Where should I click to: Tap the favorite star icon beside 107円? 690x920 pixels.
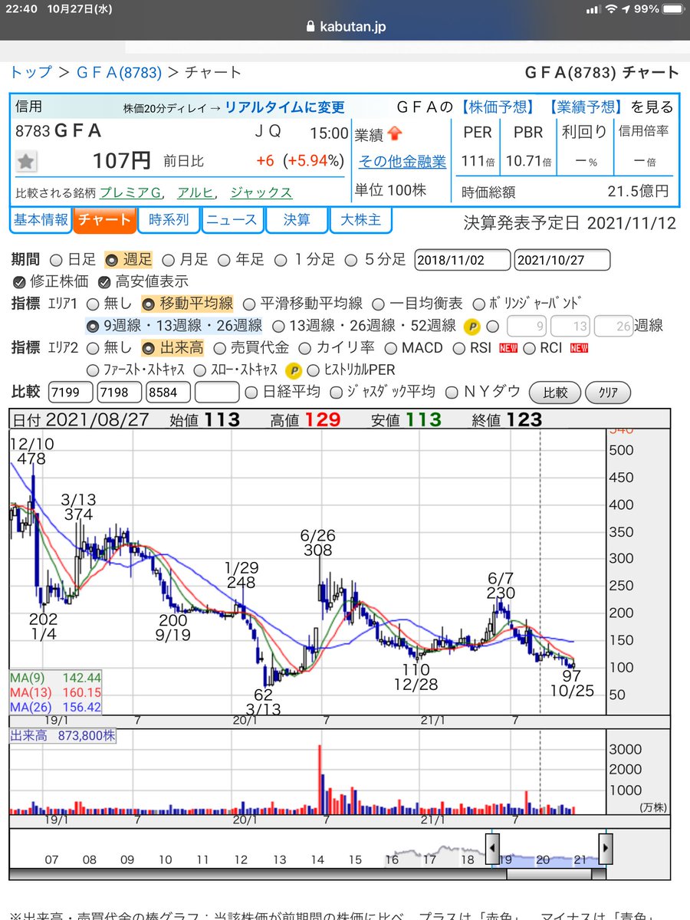click(27, 162)
